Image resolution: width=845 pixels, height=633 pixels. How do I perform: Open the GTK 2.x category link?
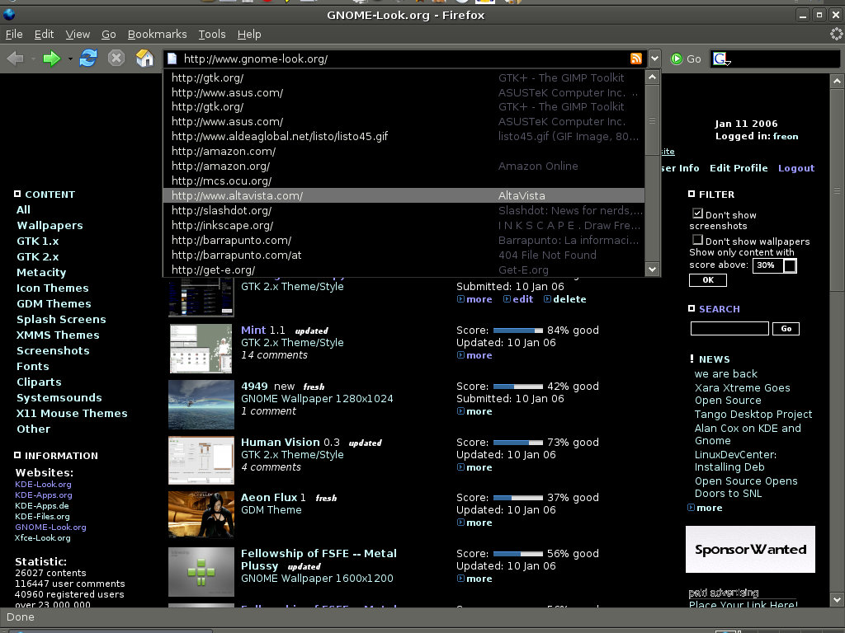tap(38, 257)
